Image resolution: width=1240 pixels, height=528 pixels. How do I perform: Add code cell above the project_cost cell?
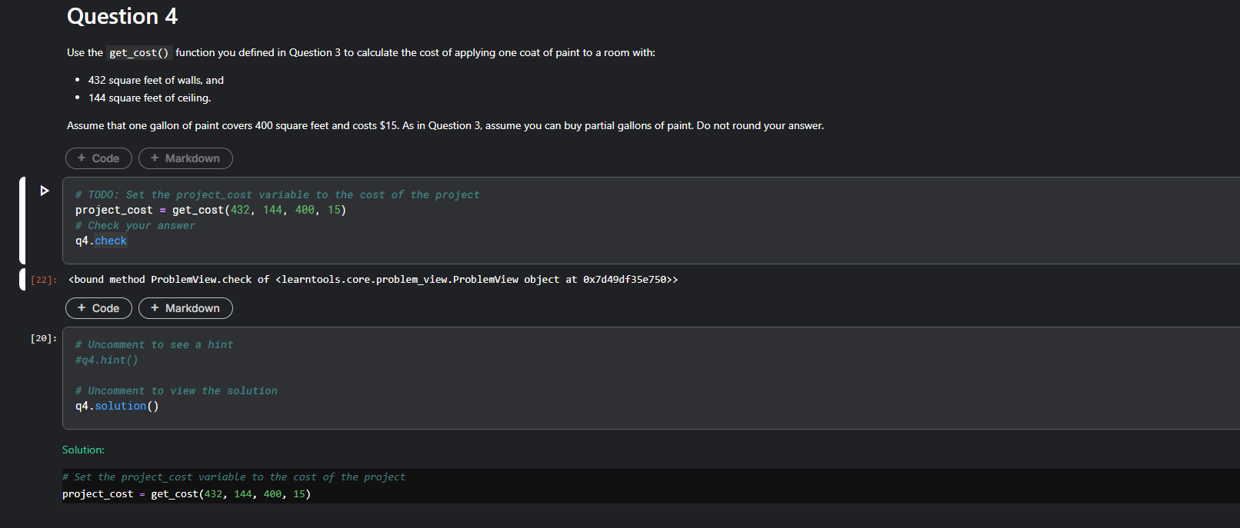click(x=98, y=158)
